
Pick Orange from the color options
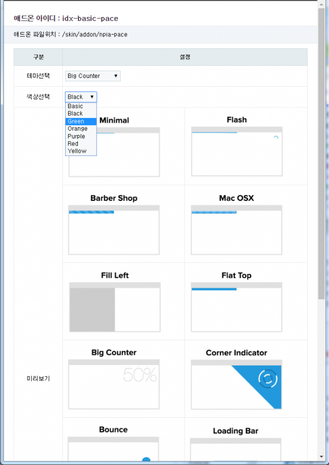pos(77,128)
